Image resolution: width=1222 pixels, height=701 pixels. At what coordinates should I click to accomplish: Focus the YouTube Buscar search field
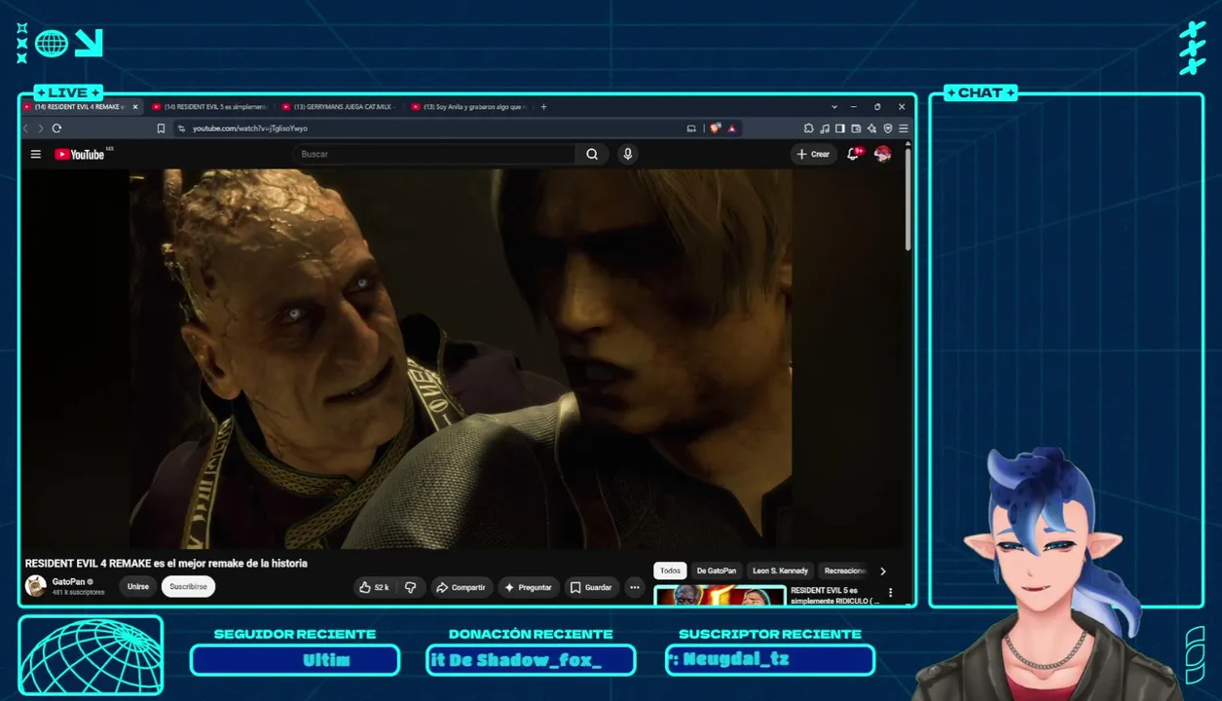tap(435, 154)
